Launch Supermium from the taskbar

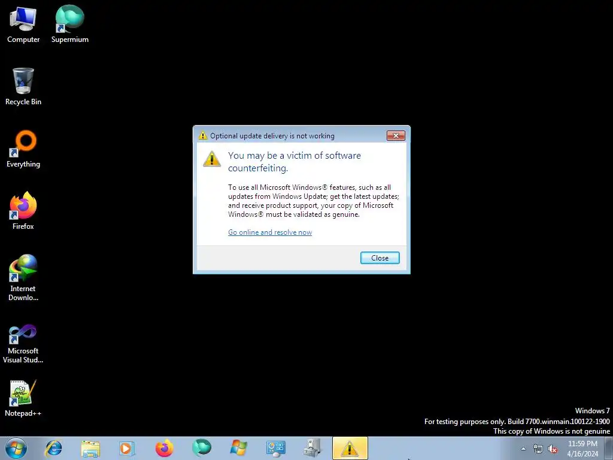coord(201,448)
